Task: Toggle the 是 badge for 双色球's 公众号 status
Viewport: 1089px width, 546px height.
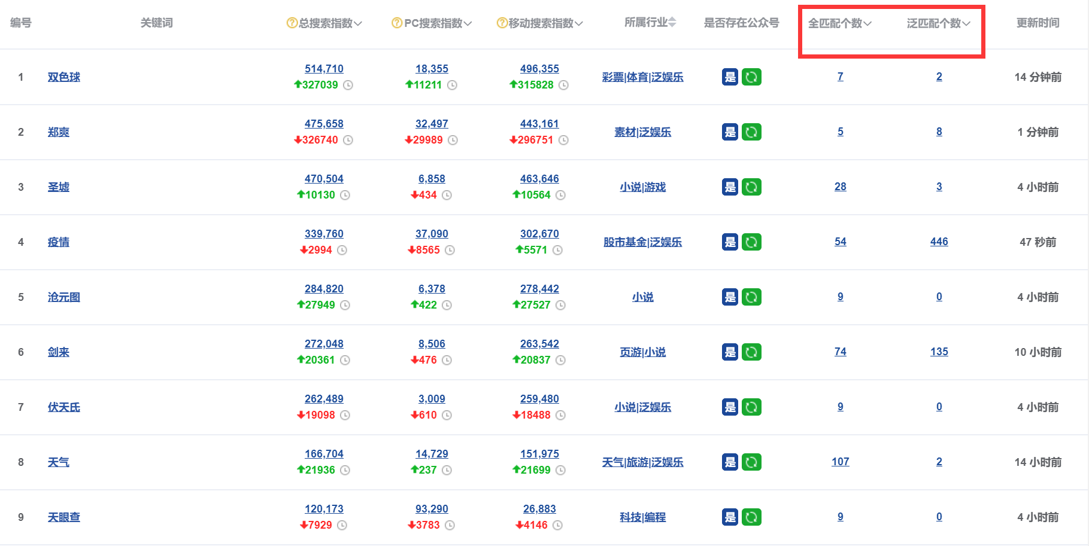Action: tap(730, 77)
